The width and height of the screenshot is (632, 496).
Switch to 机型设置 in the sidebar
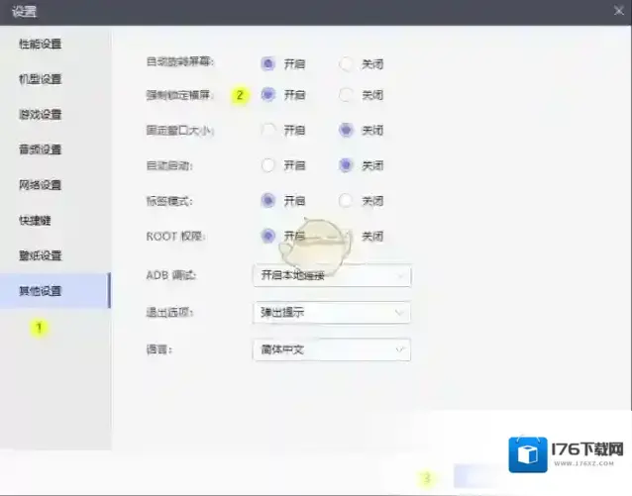click(x=41, y=79)
